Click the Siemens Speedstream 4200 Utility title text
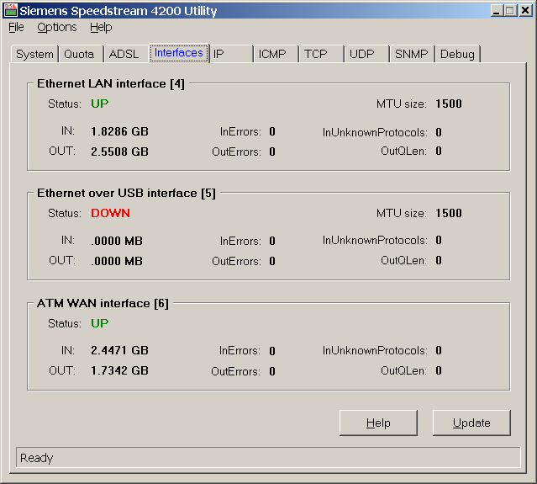Screen dimensions: 537x484 [x=118, y=11]
